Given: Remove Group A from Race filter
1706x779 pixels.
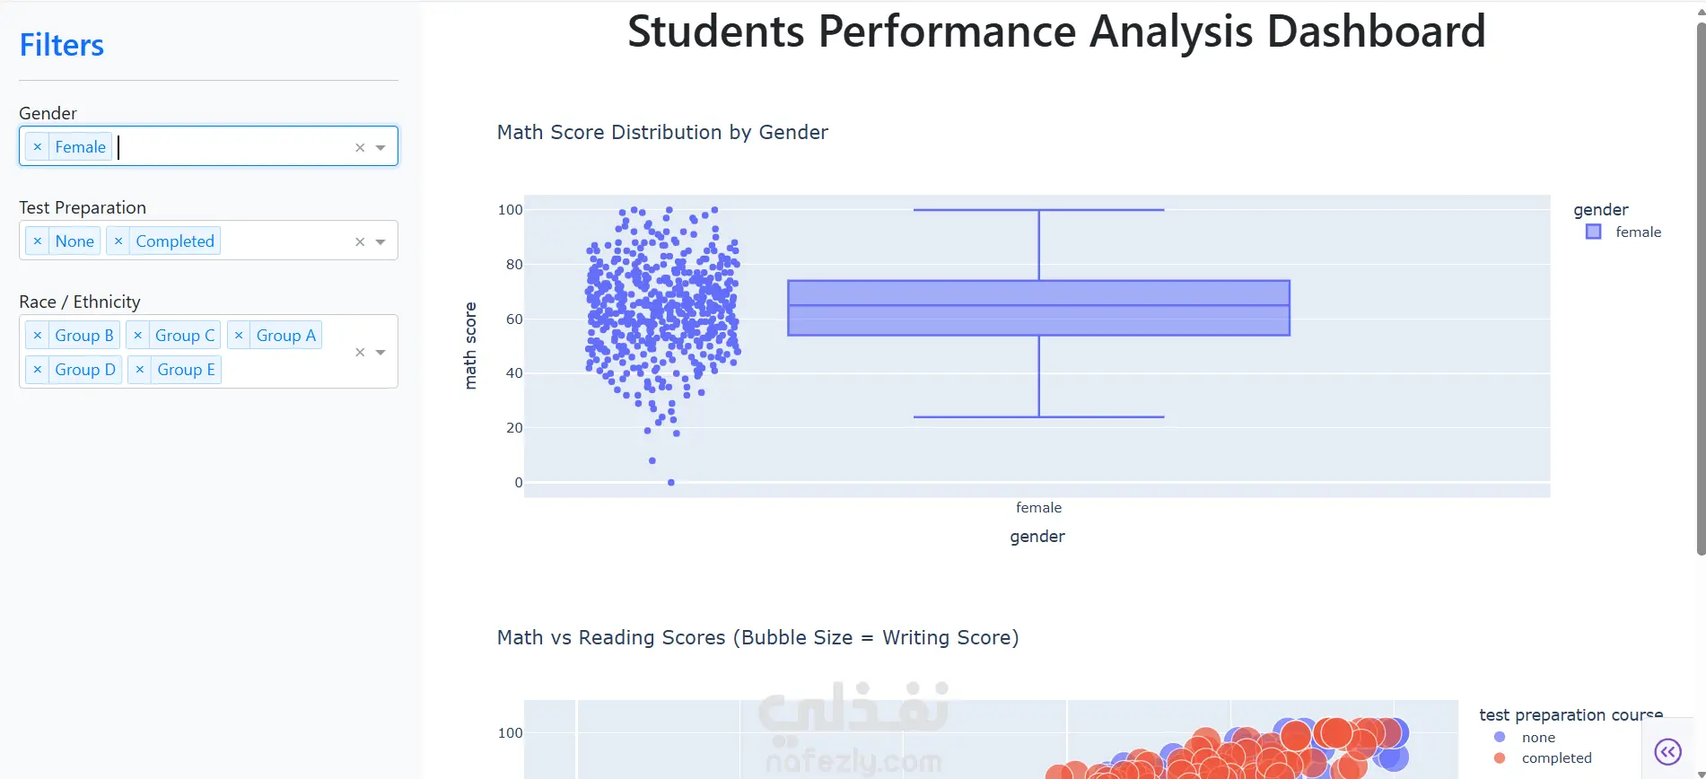Looking at the screenshot, I should click(239, 336).
